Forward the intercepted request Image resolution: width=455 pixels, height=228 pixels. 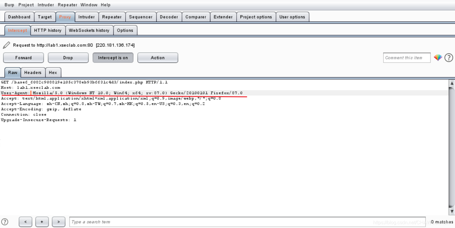tap(23, 58)
